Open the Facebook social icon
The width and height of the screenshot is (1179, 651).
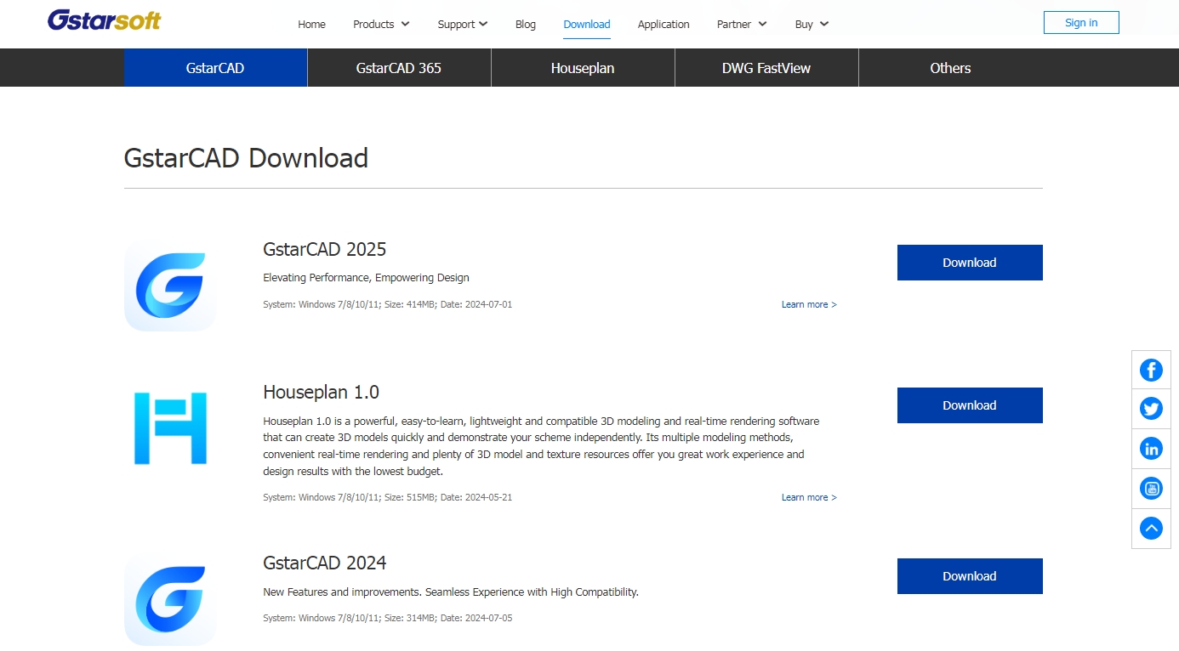pyautogui.click(x=1151, y=370)
